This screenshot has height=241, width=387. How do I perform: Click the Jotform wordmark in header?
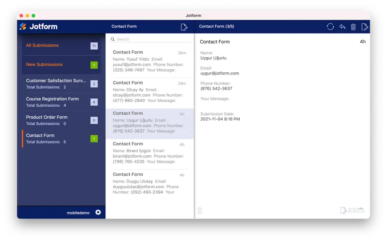[x=43, y=26]
